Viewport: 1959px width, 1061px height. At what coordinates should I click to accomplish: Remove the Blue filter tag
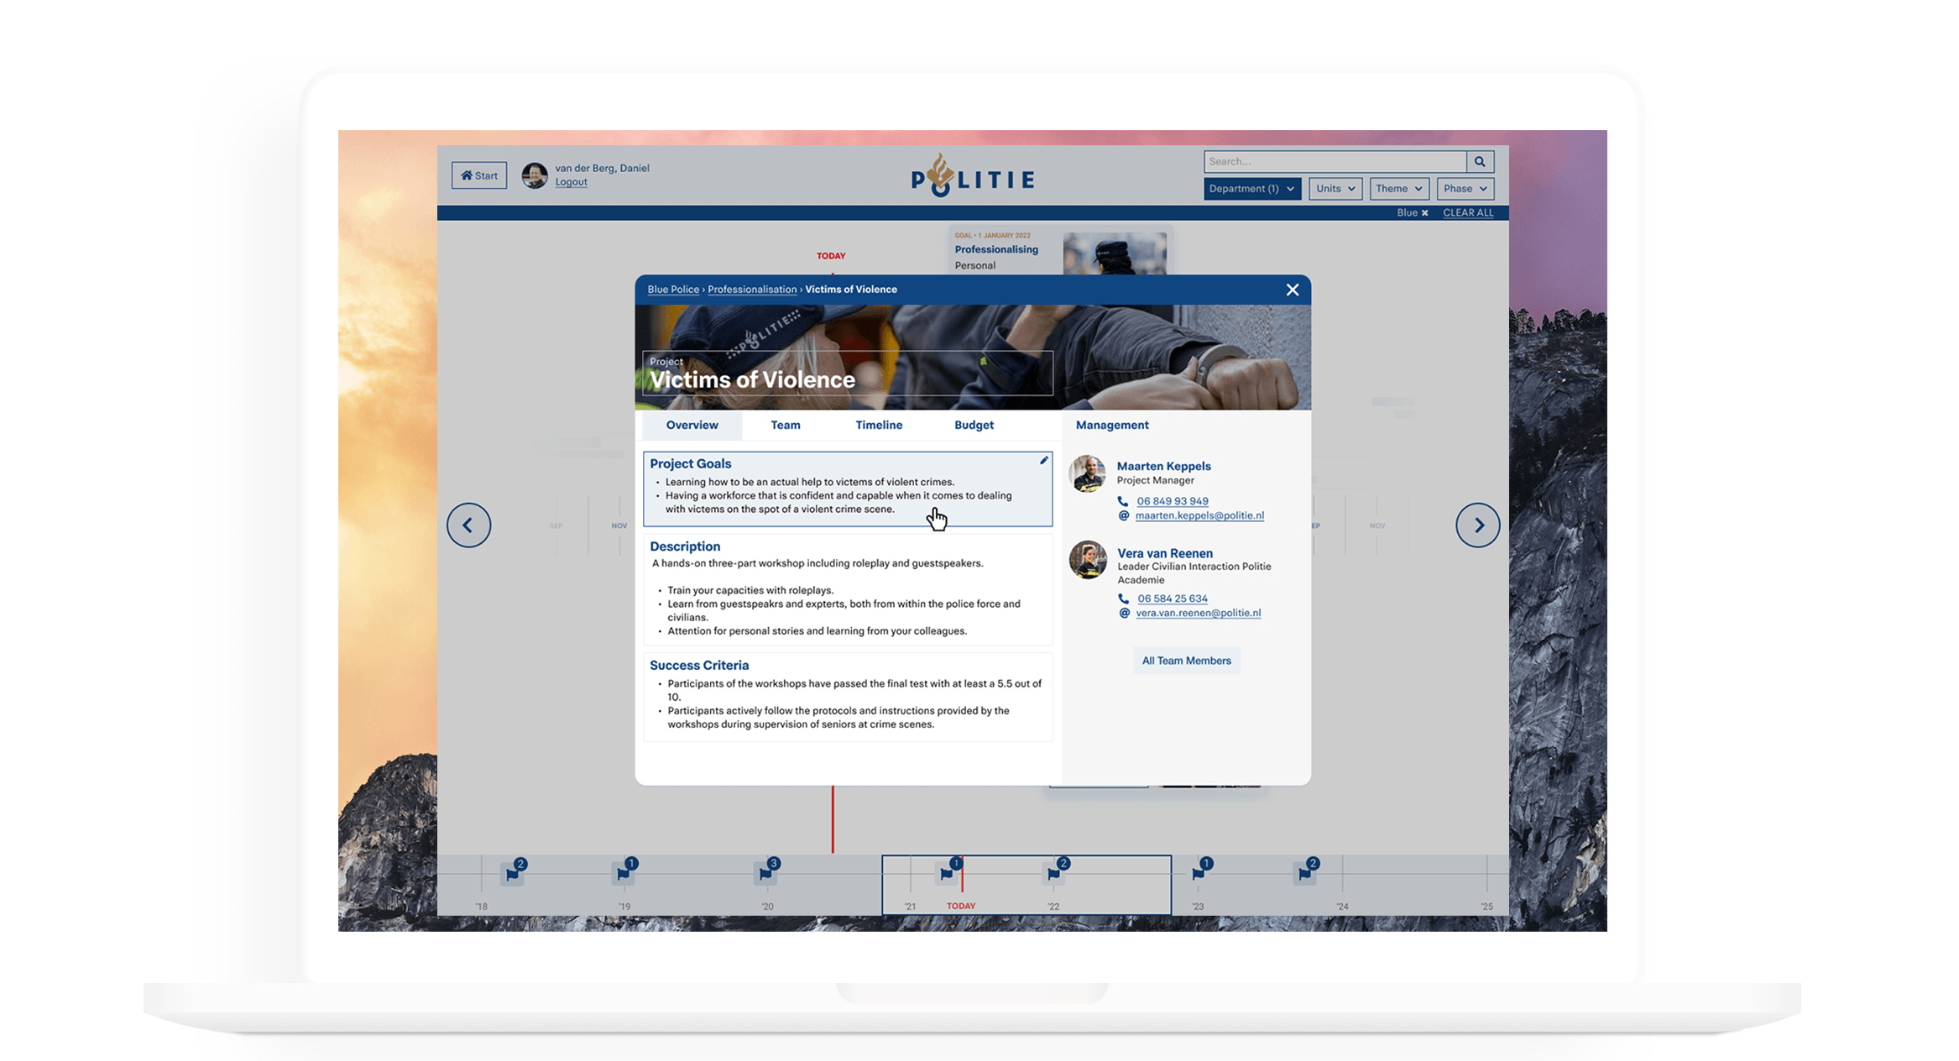pos(1424,213)
